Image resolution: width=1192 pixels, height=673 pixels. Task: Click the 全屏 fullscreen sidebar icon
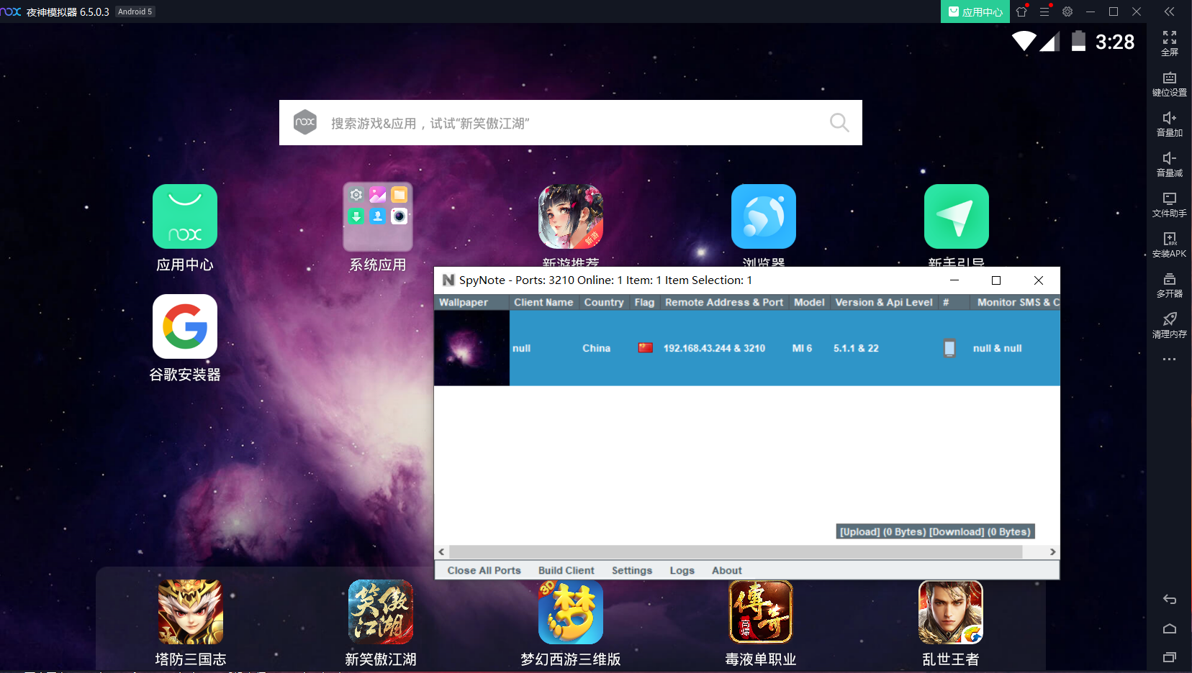(x=1170, y=43)
